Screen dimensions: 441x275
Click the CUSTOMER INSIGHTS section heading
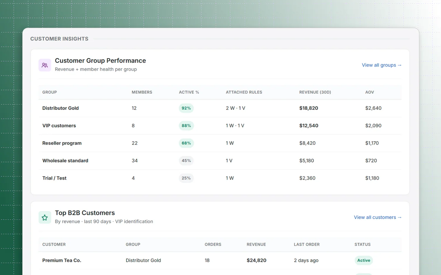[x=59, y=39]
